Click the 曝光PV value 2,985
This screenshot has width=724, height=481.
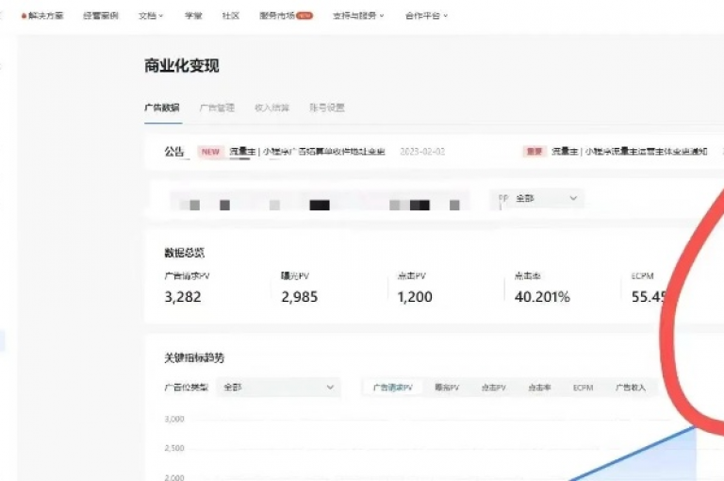pos(299,297)
